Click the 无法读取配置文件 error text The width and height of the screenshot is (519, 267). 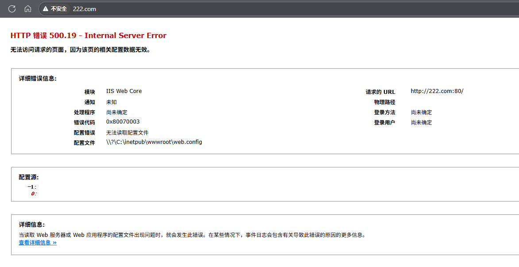pyautogui.click(x=127, y=132)
